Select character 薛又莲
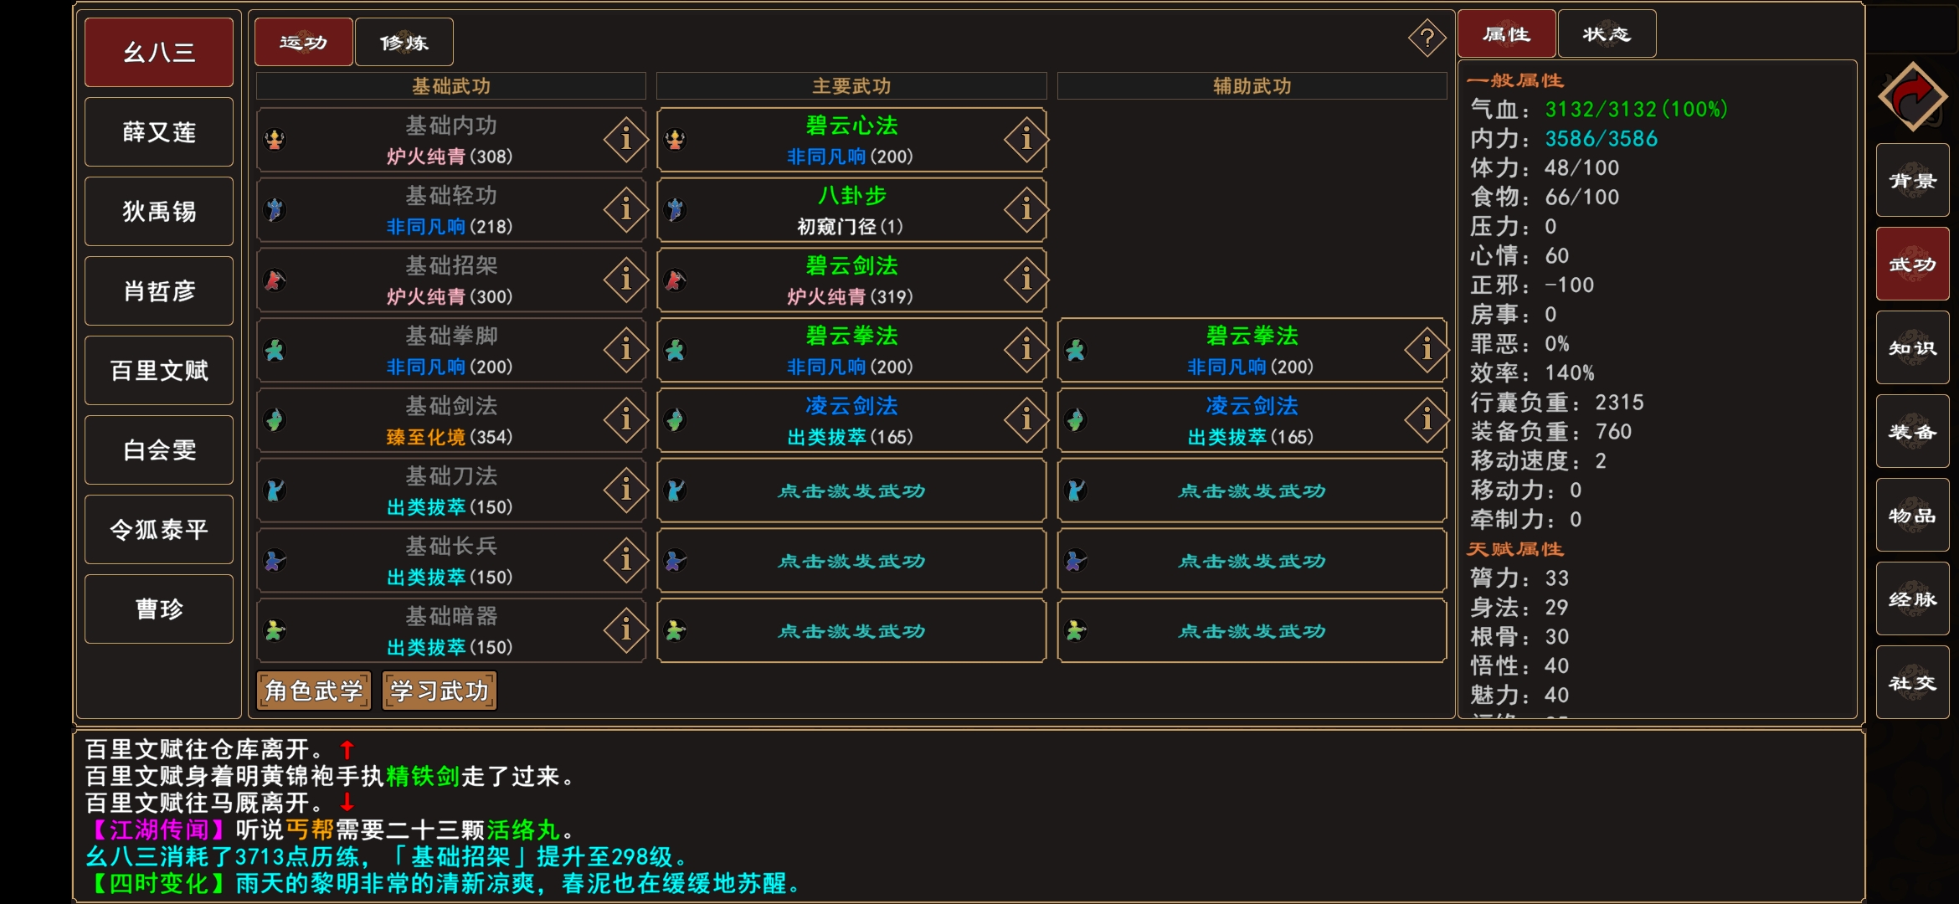1959x904 pixels. pyautogui.click(x=159, y=132)
